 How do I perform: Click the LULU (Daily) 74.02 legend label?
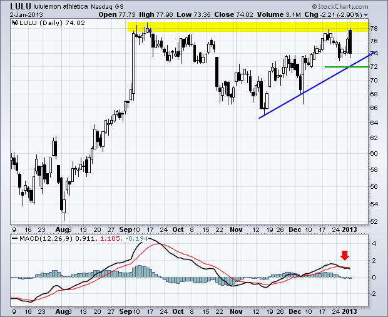(52, 23)
